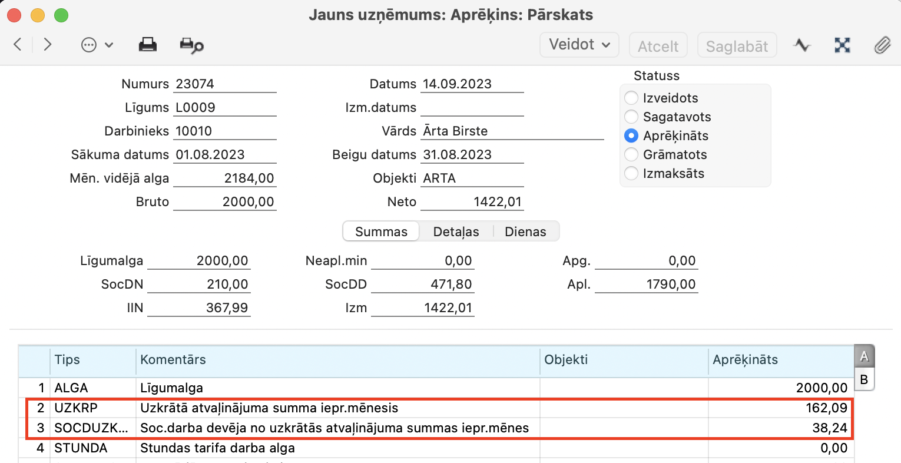Go to the next record arrow
Viewport: 901px width, 463px height.
[48, 45]
